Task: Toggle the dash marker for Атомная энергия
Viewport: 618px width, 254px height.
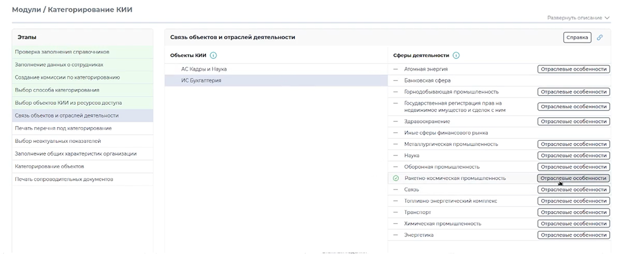Action: click(396, 69)
